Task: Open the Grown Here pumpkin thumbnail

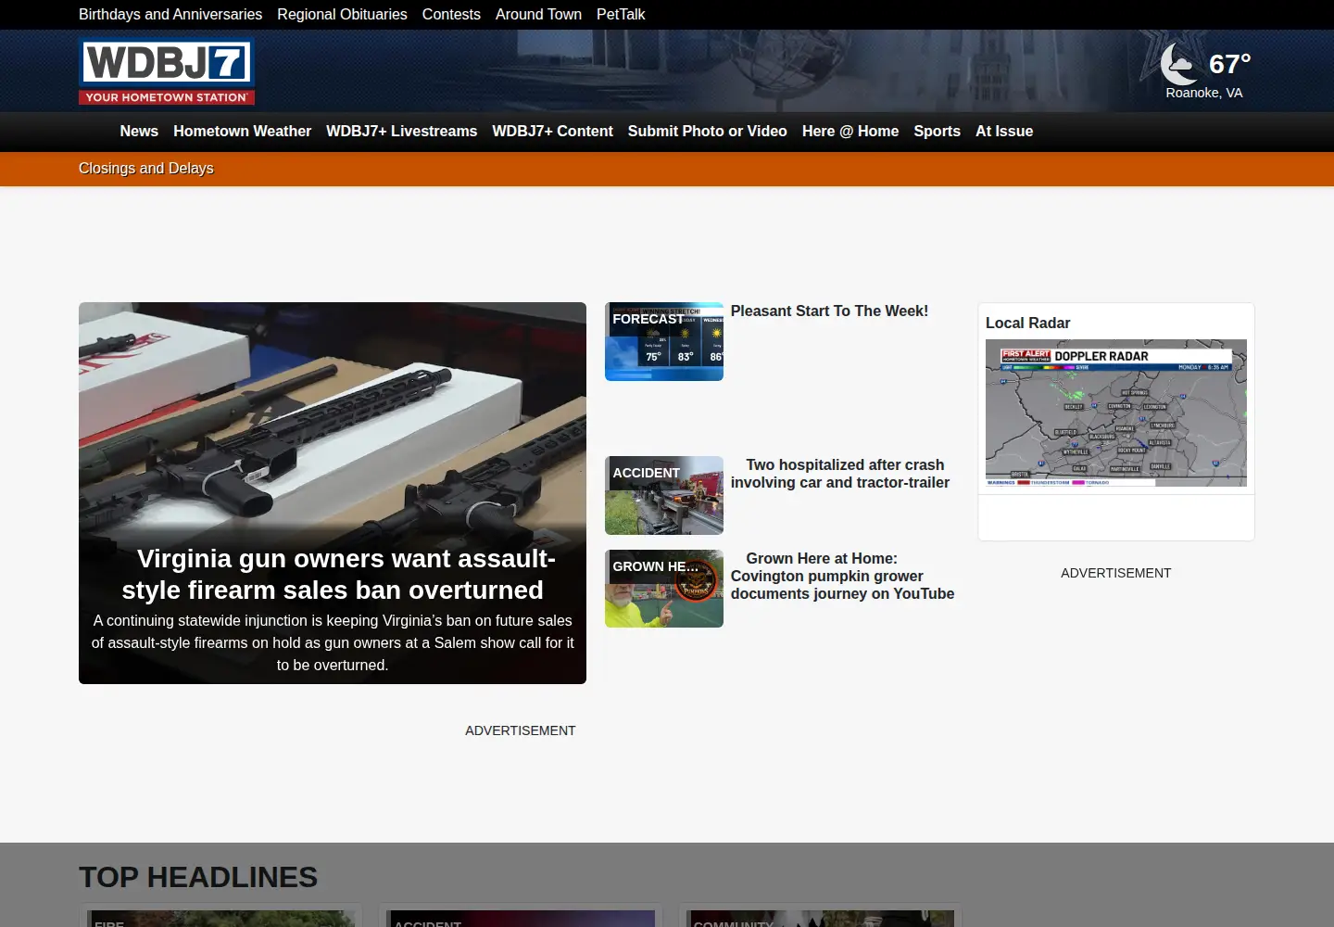Action: tap(664, 589)
